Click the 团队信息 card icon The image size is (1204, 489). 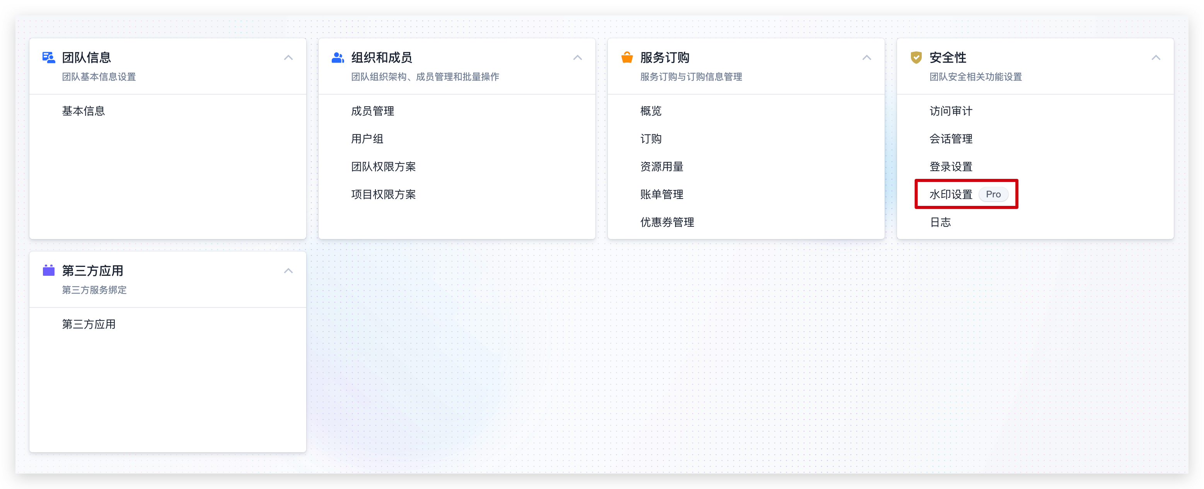[49, 58]
